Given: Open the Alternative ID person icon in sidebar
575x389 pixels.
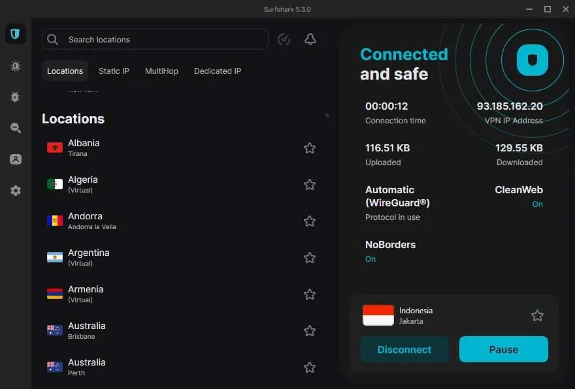Looking at the screenshot, I should pos(16,159).
